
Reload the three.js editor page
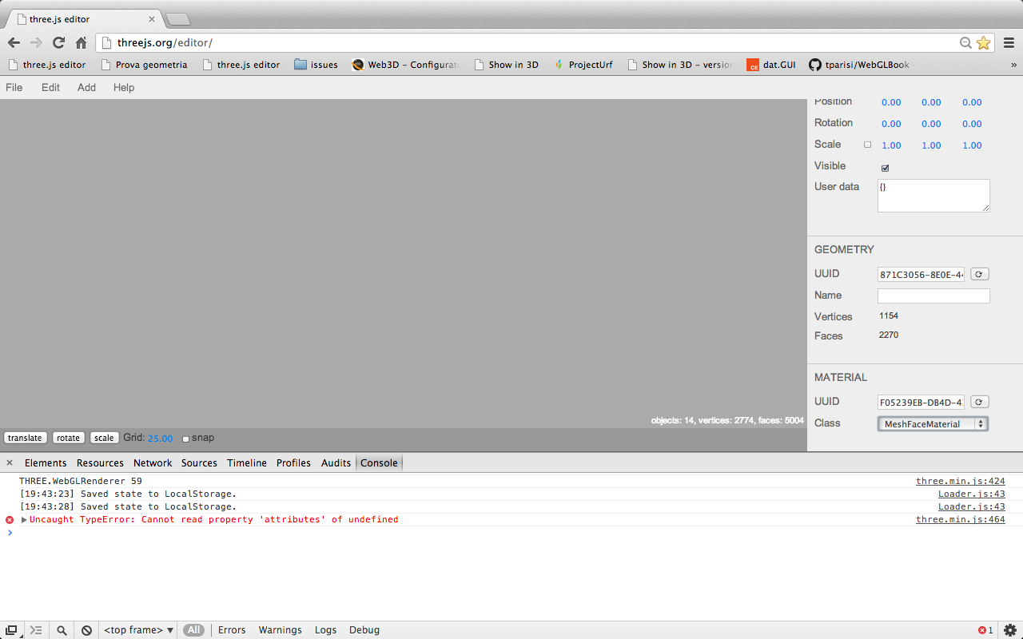(58, 42)
